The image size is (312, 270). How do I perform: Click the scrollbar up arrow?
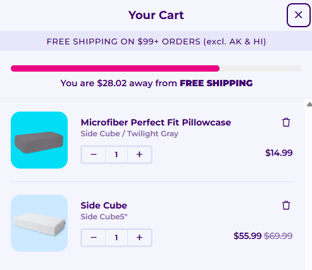pos(309,104)
